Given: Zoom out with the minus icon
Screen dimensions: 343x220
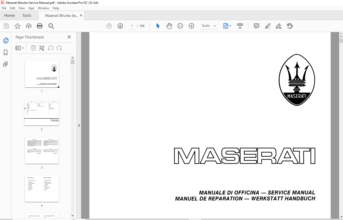Looking at the screenshot, I should click(180, 26).
